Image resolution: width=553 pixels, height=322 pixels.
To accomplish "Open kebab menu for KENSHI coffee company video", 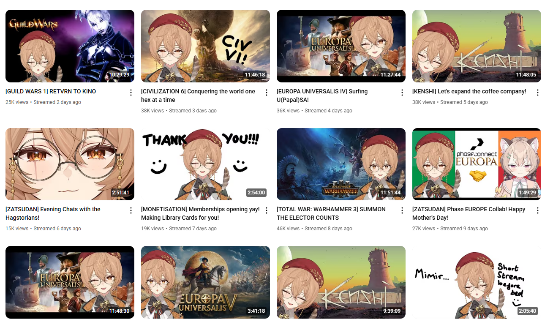I will pos(538,93).
